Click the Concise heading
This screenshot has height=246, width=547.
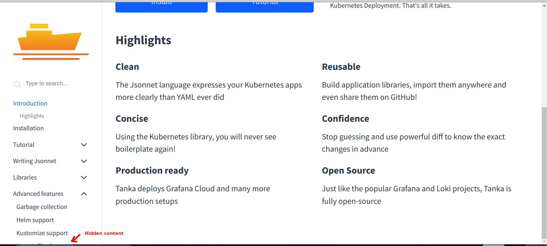point(132,119)
